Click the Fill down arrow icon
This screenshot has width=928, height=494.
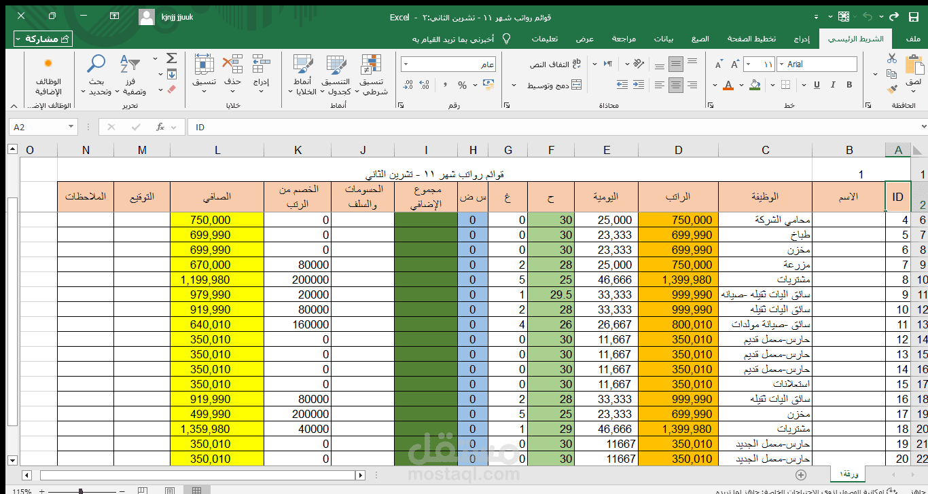(x=171, y=74)
